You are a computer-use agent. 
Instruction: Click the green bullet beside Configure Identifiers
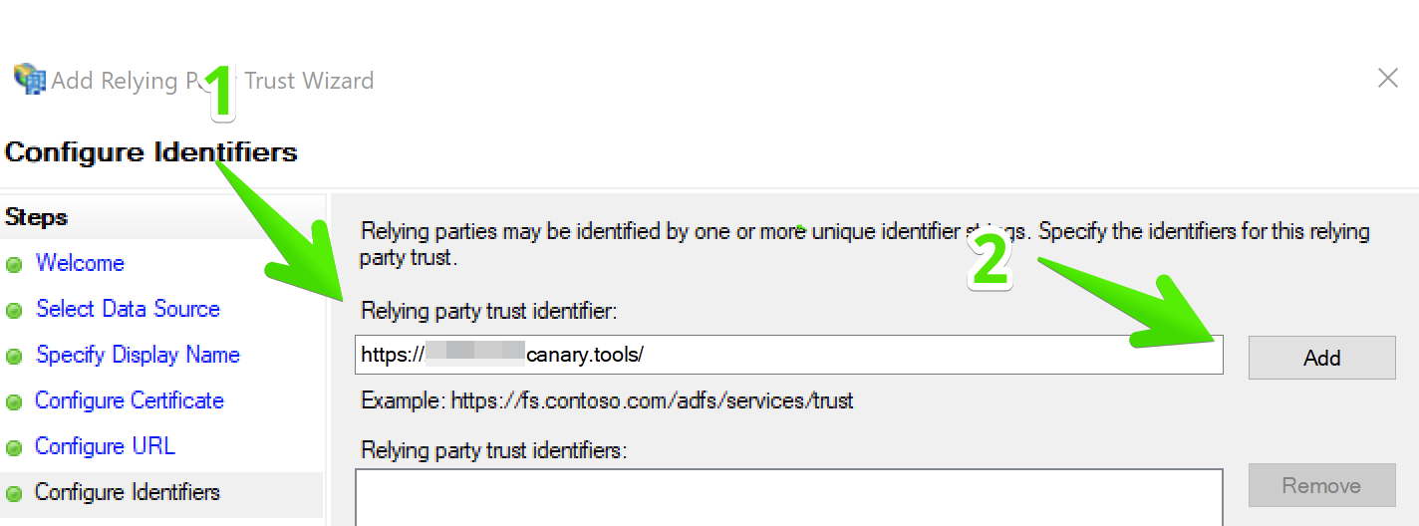click(14, 494)
